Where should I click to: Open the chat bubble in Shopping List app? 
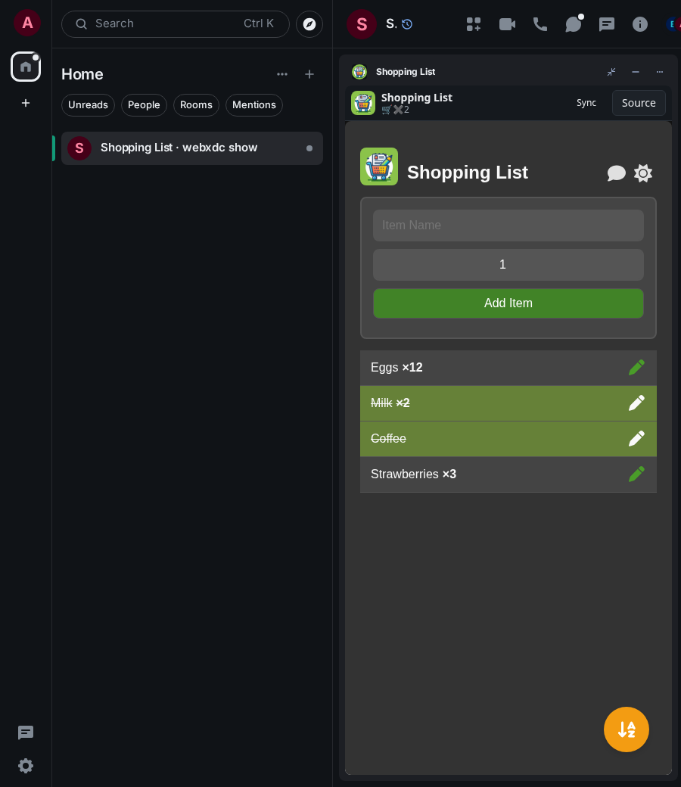pos(616,173)
